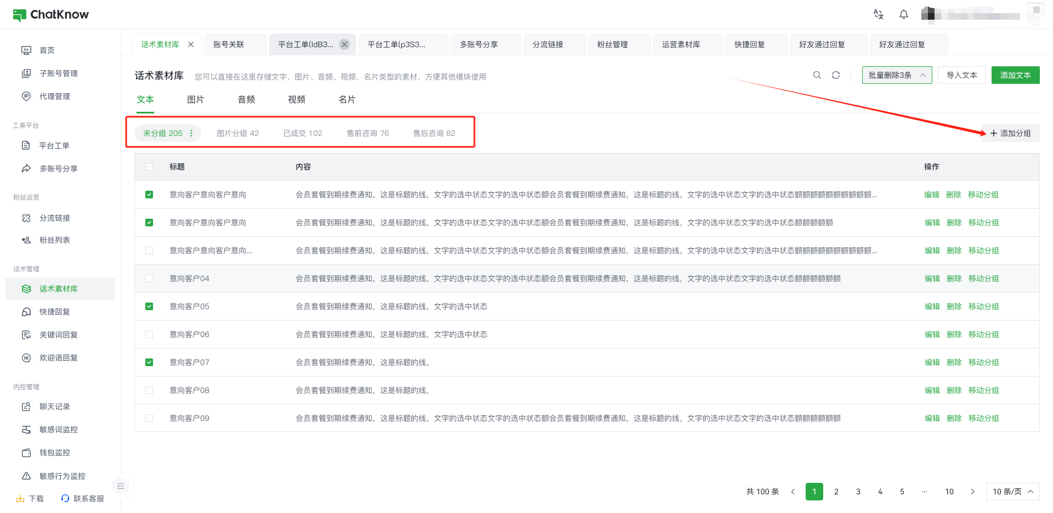Open the 10 条/页 page size selector
Screen dimensions: 1053x513
(1012, 492)
